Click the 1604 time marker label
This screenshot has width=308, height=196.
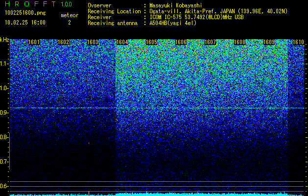point(122,42)
